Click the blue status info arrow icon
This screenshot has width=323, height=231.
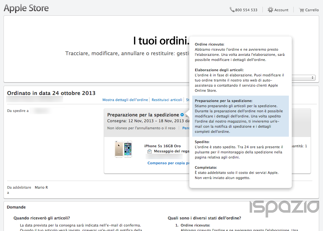[x=182, y=115]
